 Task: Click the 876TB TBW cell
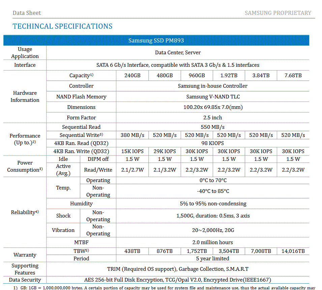tap(165, 251)
